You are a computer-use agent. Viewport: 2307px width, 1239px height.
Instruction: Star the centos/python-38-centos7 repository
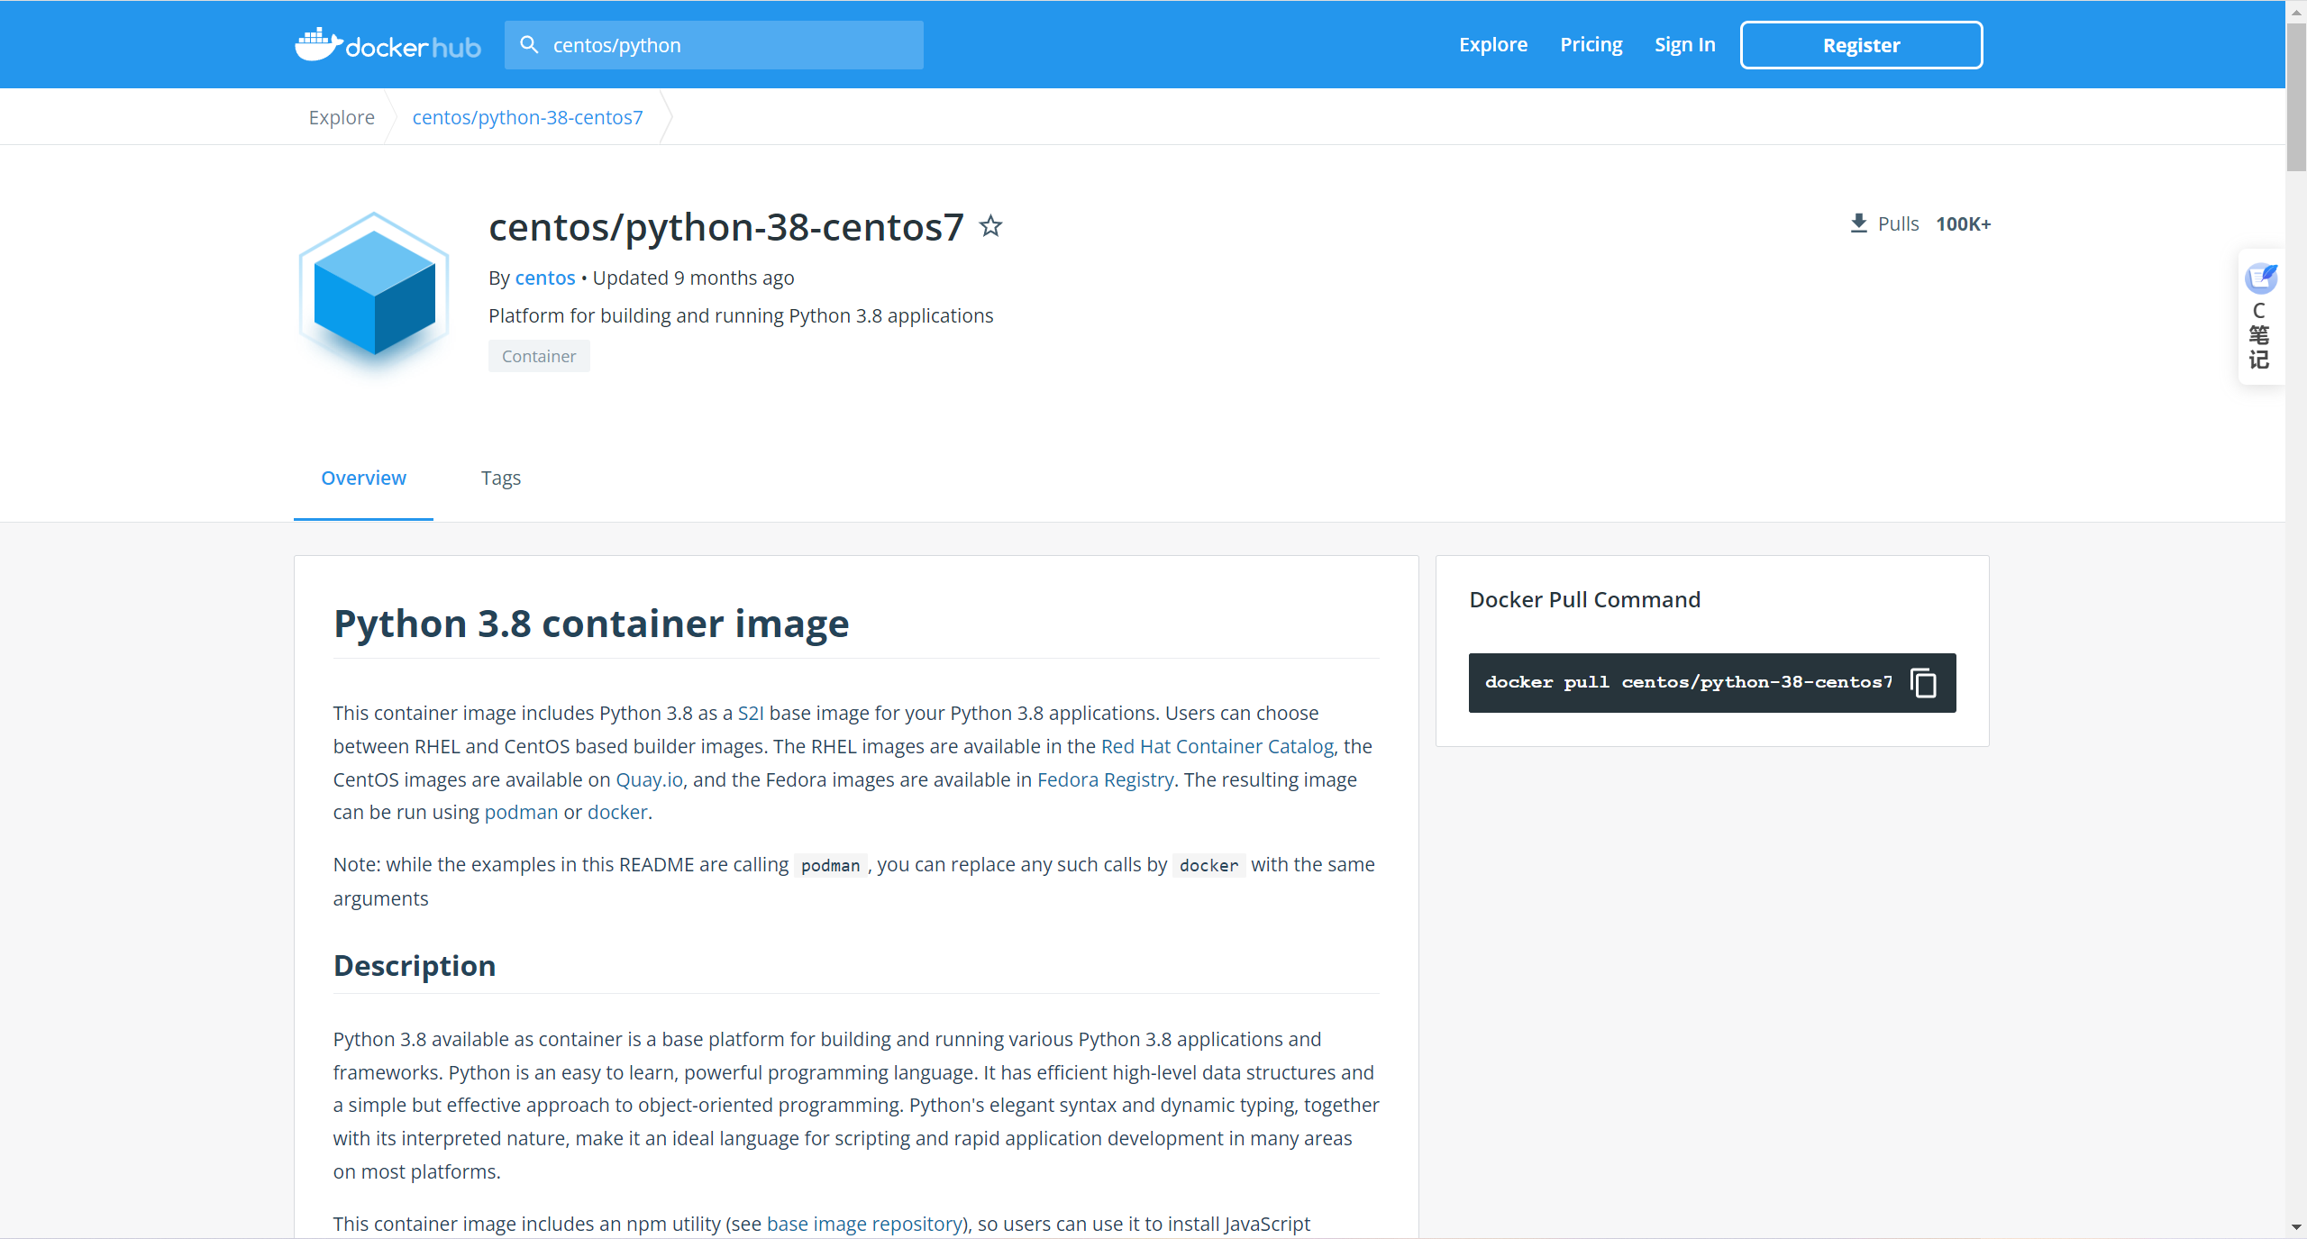click(990, 225)
